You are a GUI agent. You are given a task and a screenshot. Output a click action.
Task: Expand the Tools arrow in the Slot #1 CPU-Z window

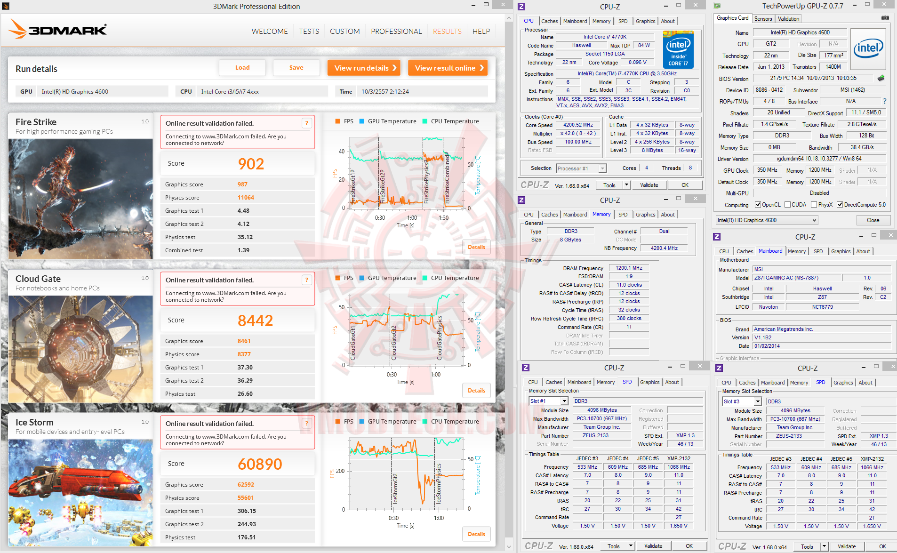pos(631,546)
